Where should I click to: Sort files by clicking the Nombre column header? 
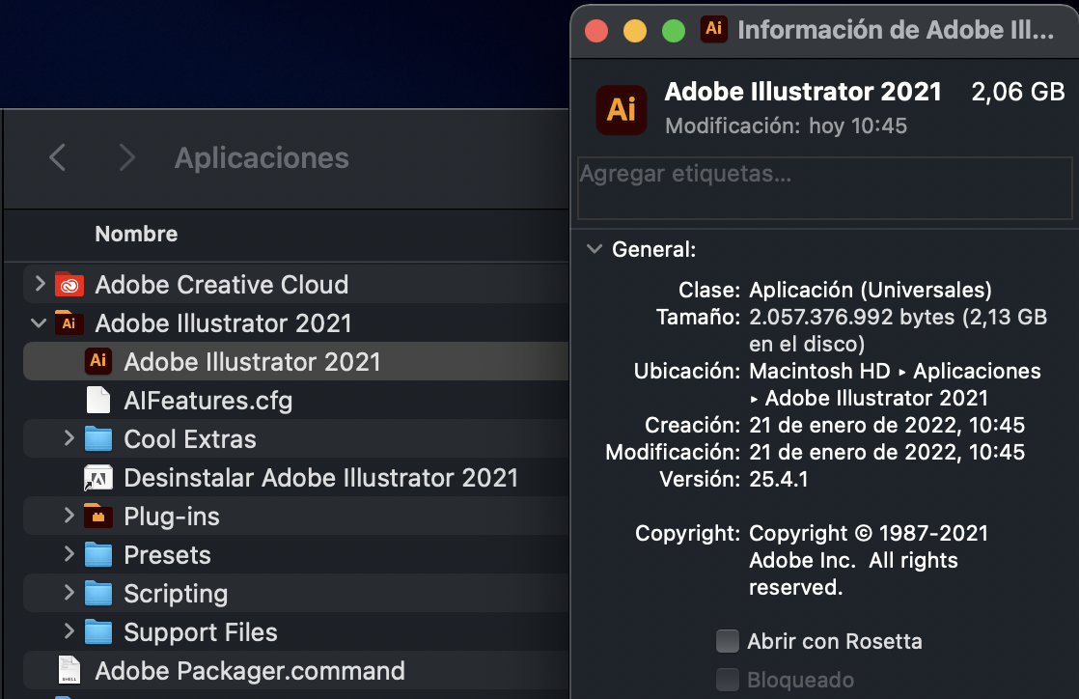tap(135, 234)
